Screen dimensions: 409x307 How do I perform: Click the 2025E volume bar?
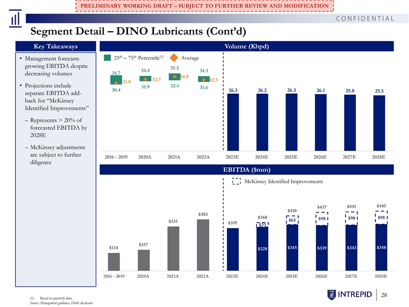click(291, 122)
